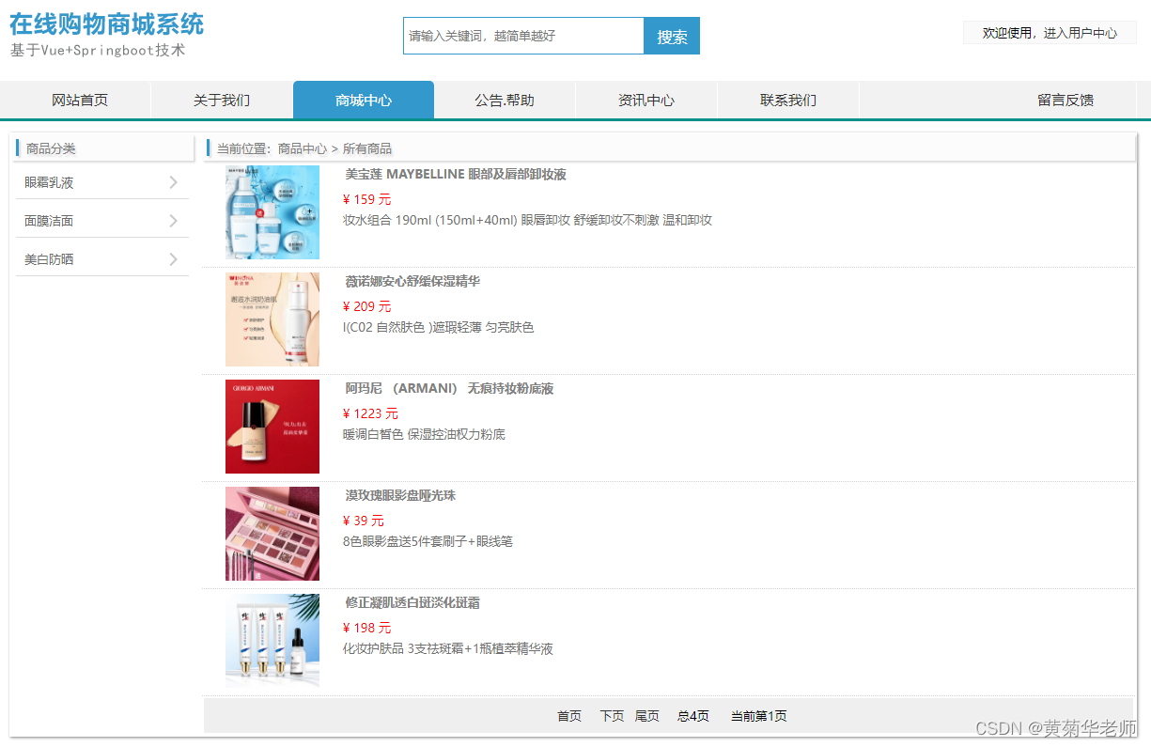Click price ¥ 39 元
This screenshot has height=747, width=1151.
pyautogui.click(x=364, y=521)
